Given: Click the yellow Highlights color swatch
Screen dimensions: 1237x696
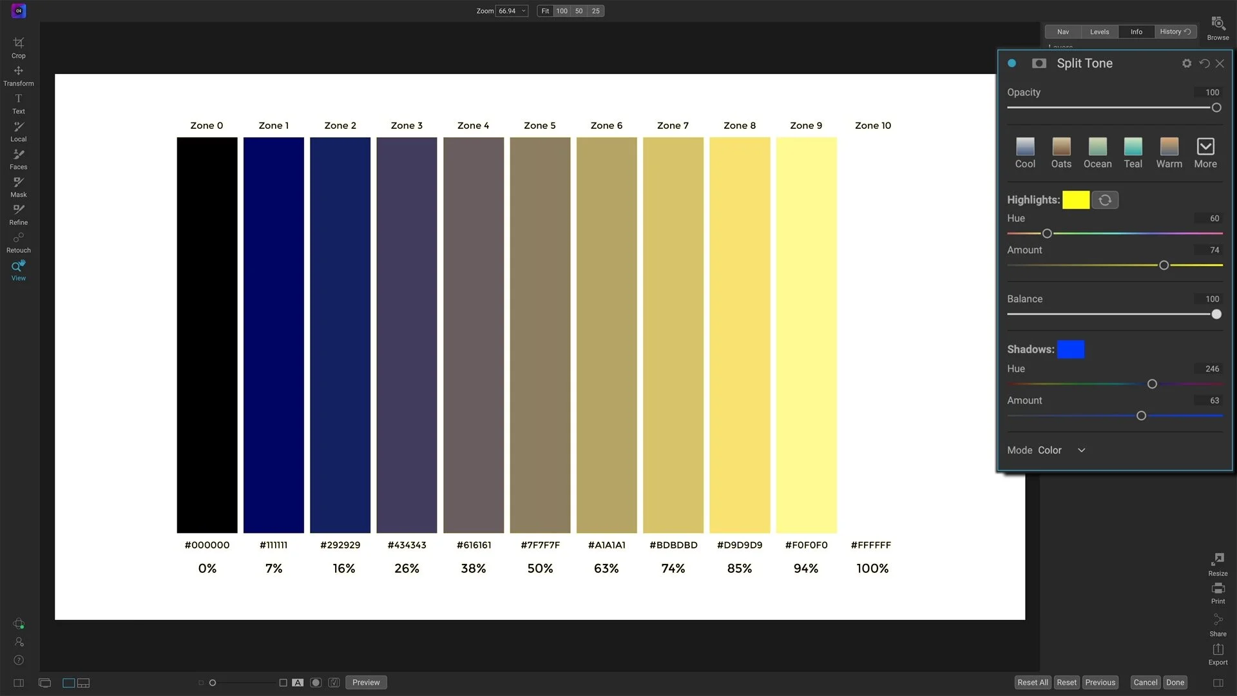Looking at the screenshot, I should (x=1075, y=200).
